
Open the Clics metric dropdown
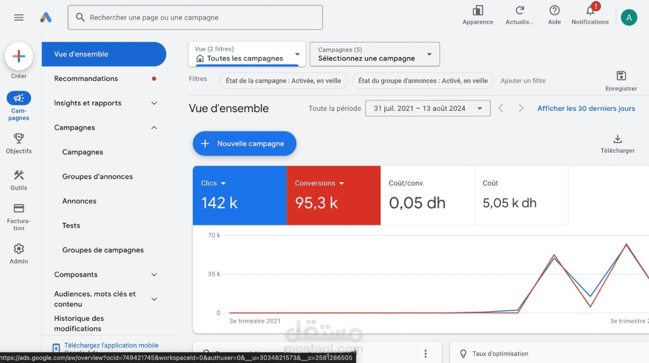213,183
